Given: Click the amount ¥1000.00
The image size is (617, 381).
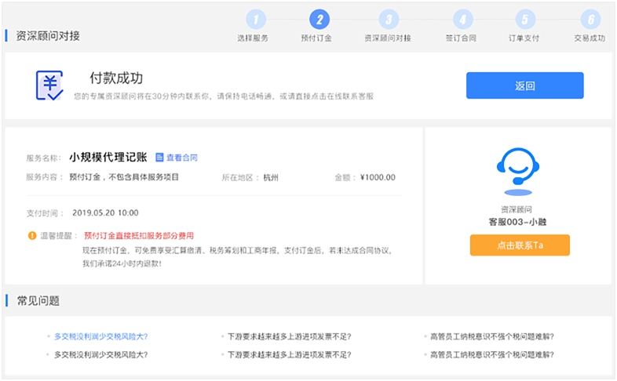Looking at the screenshot, I should point(378,177).
